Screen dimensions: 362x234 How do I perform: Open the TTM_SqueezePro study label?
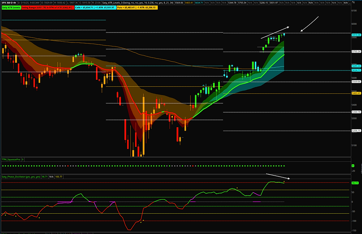tap(11, 159)
